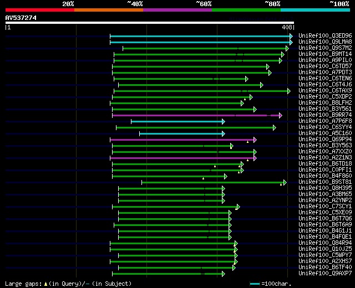Click the cyan arrowhead of A7P6F8 alignment
Screen dimensions: 355x288
224,122
